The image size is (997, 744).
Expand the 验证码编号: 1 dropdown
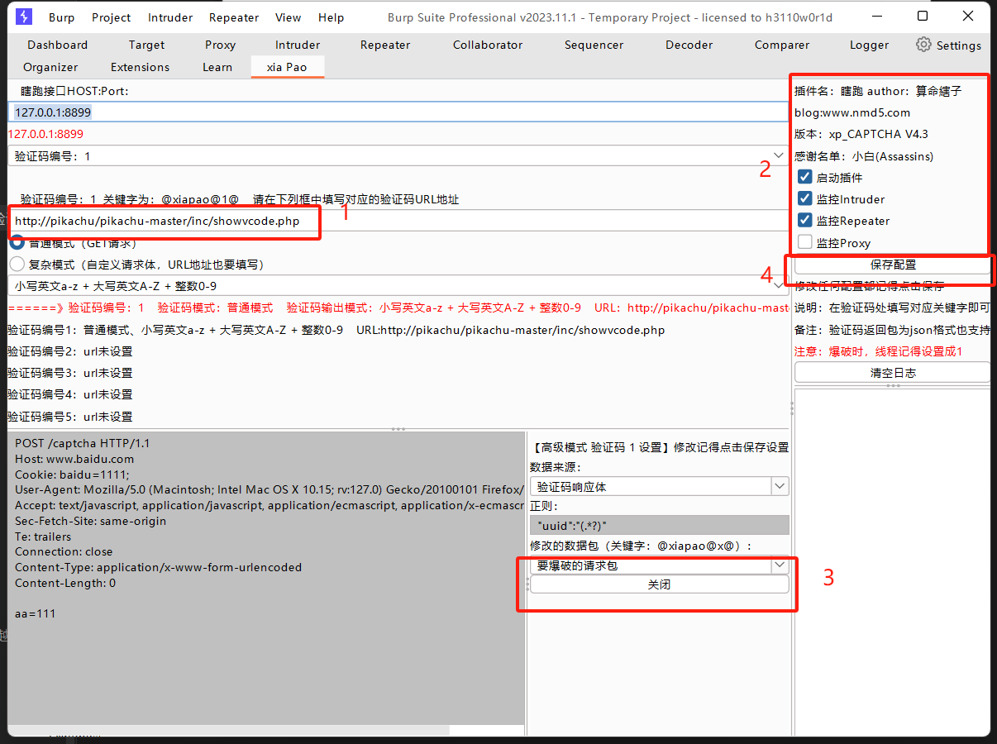(x=398, y=155)
